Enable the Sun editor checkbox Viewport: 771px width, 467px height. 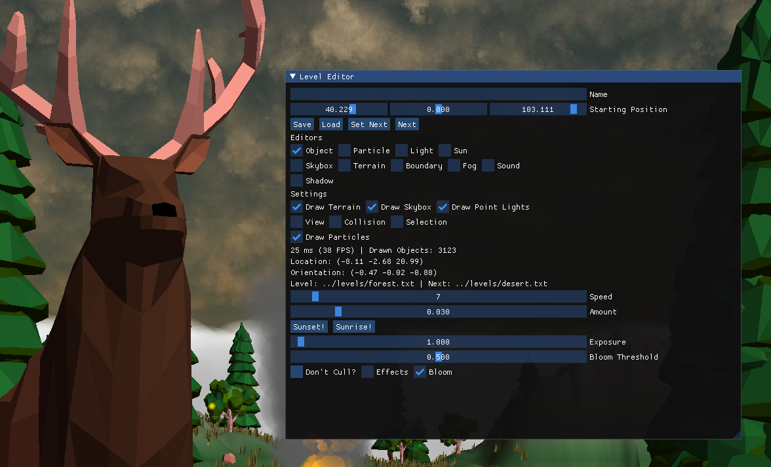click(445, 151)
